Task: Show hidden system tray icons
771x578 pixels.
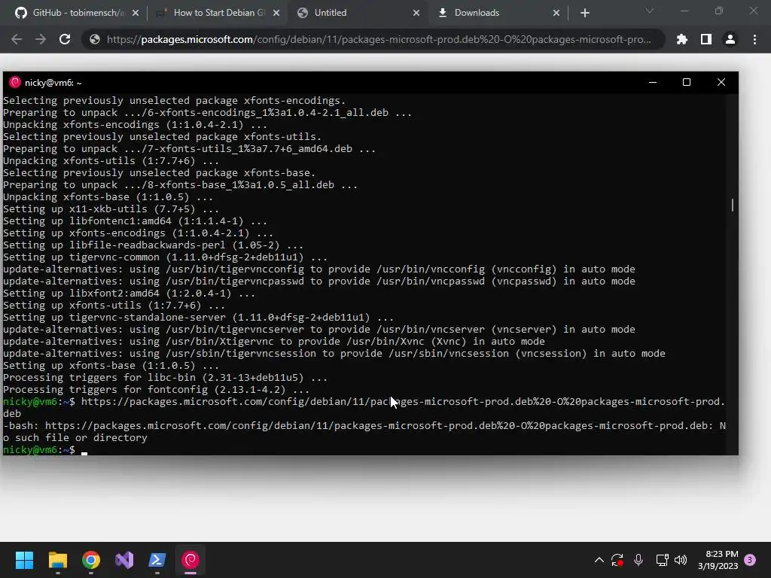Action: coord(599,560)
